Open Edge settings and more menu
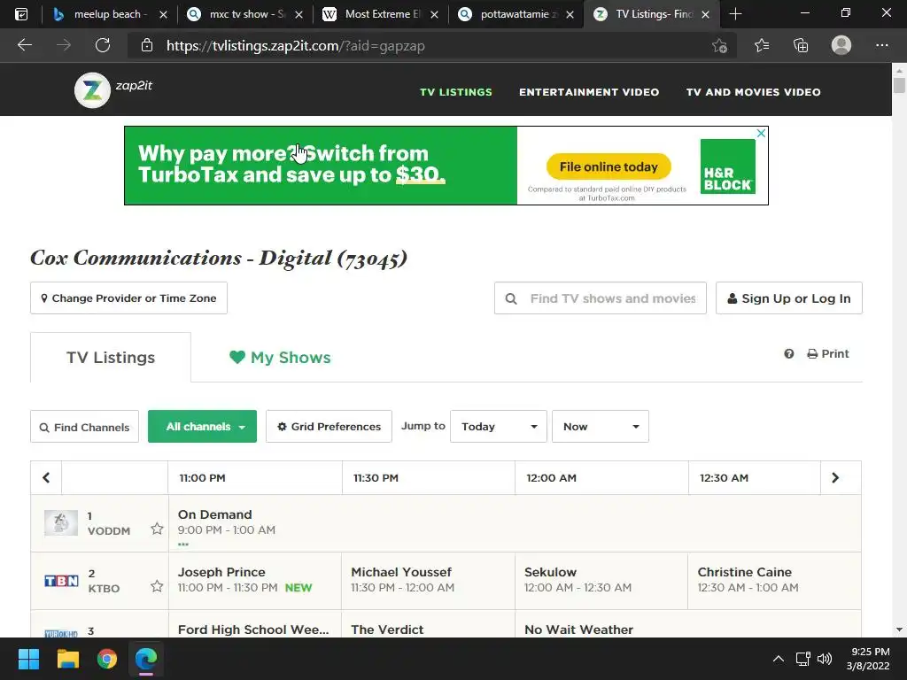 [x=881, y=45]
